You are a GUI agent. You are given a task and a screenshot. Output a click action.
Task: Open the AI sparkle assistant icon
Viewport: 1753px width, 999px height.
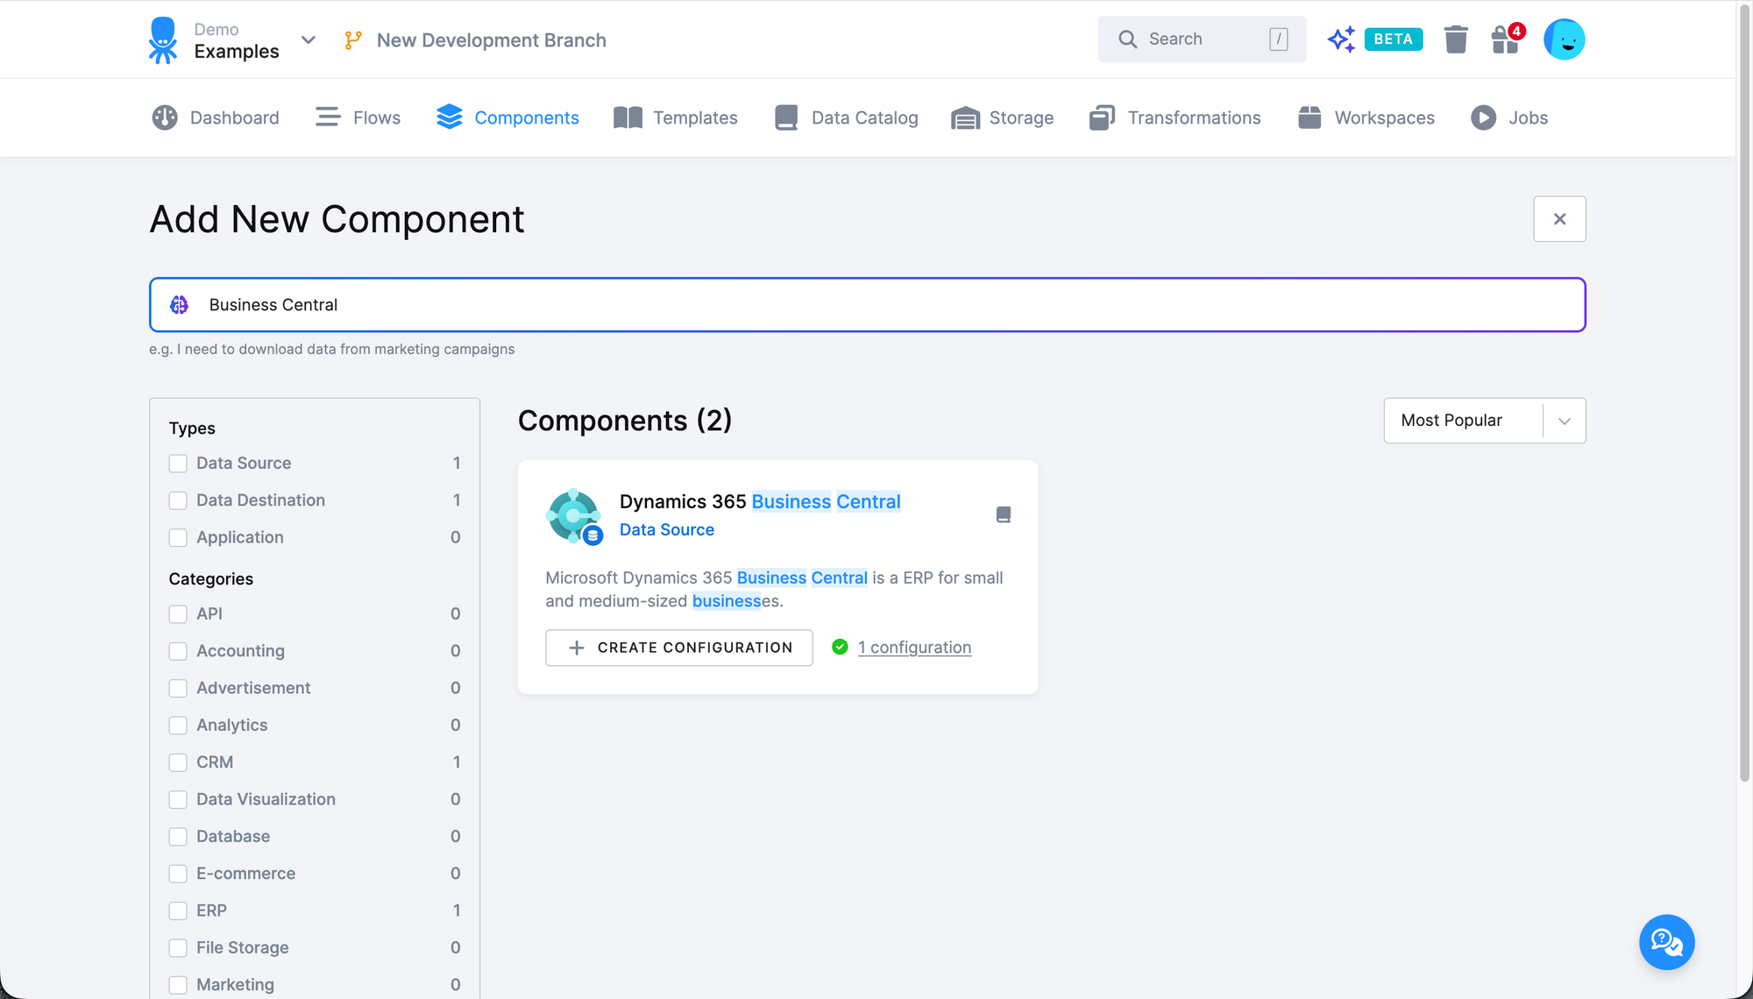[1341, 39]
